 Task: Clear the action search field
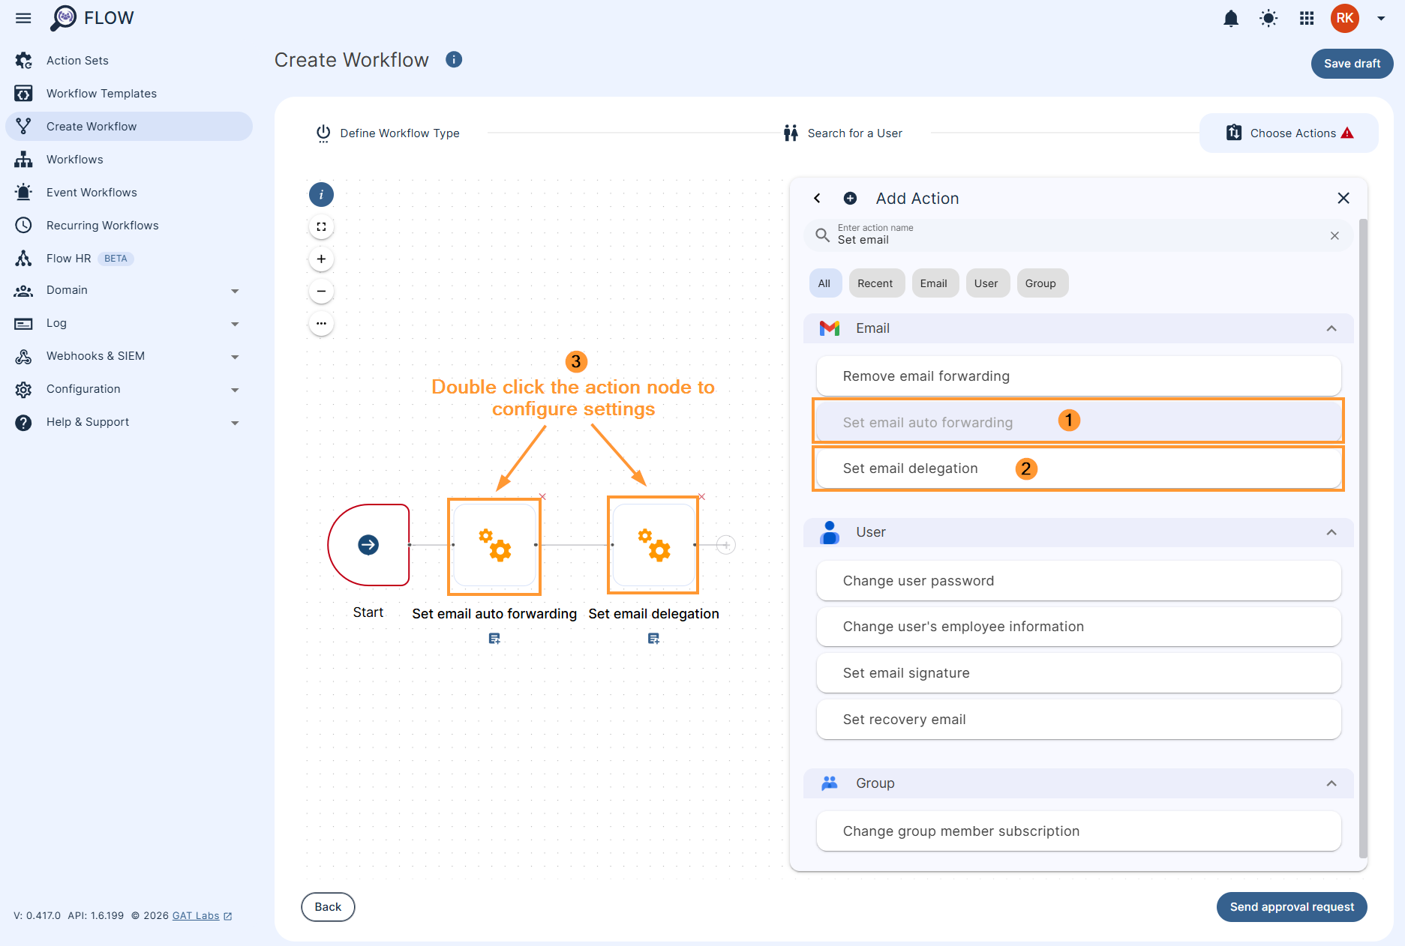(1335, 235)
